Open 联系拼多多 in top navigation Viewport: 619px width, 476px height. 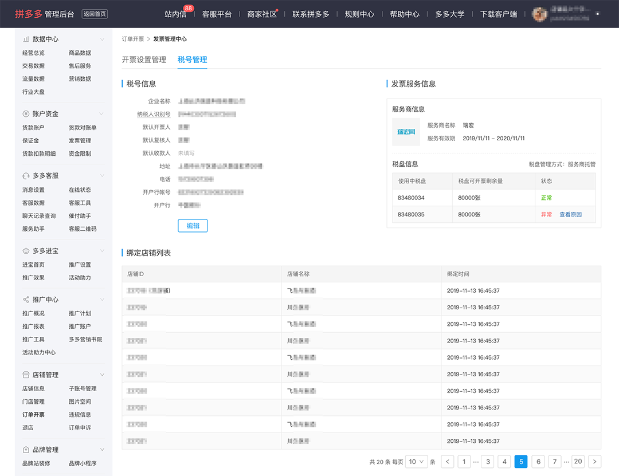[311, 14]
